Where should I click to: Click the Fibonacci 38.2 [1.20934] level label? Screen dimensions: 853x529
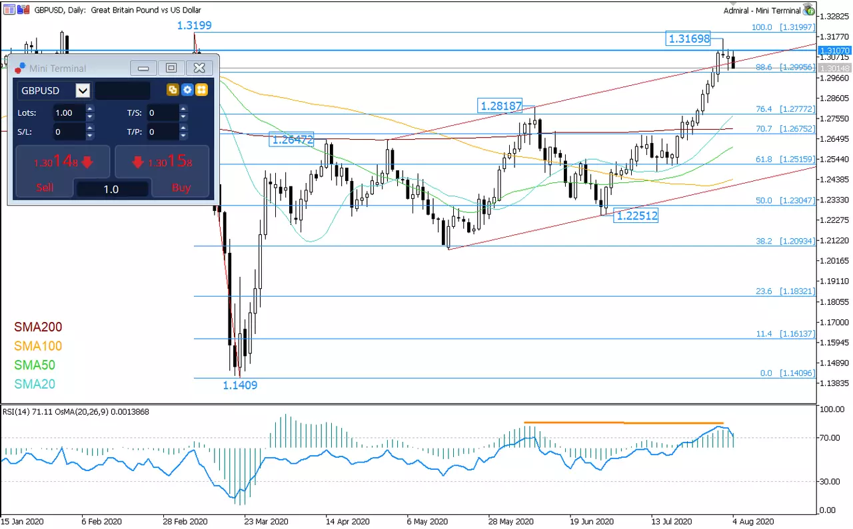pos(785,241)
